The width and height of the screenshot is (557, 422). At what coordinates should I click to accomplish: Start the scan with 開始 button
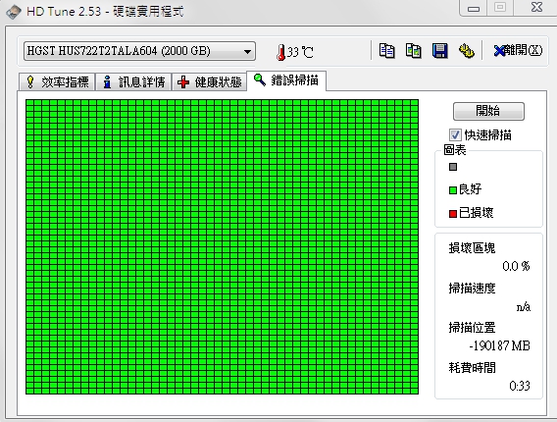click(488, 111)
